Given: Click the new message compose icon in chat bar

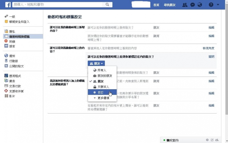Looking at the screenshot, I should click(212, 140).
